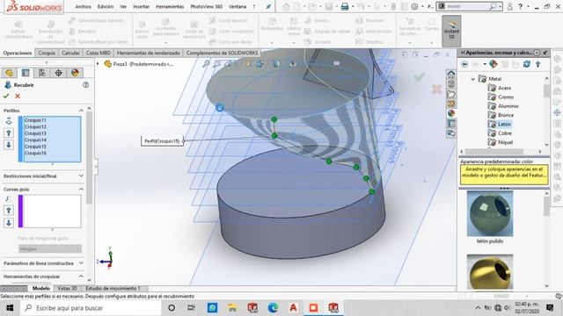
Task: Open help for the Recubrir feature
Action: click(86, 85)
